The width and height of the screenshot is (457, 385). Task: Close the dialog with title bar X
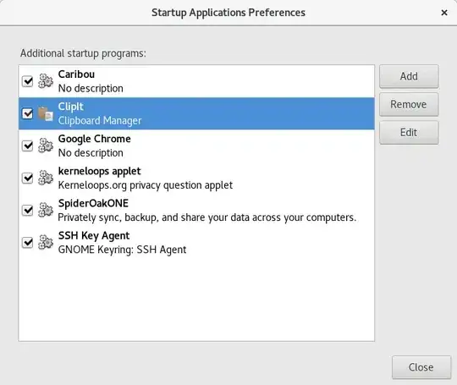(444, 13)
